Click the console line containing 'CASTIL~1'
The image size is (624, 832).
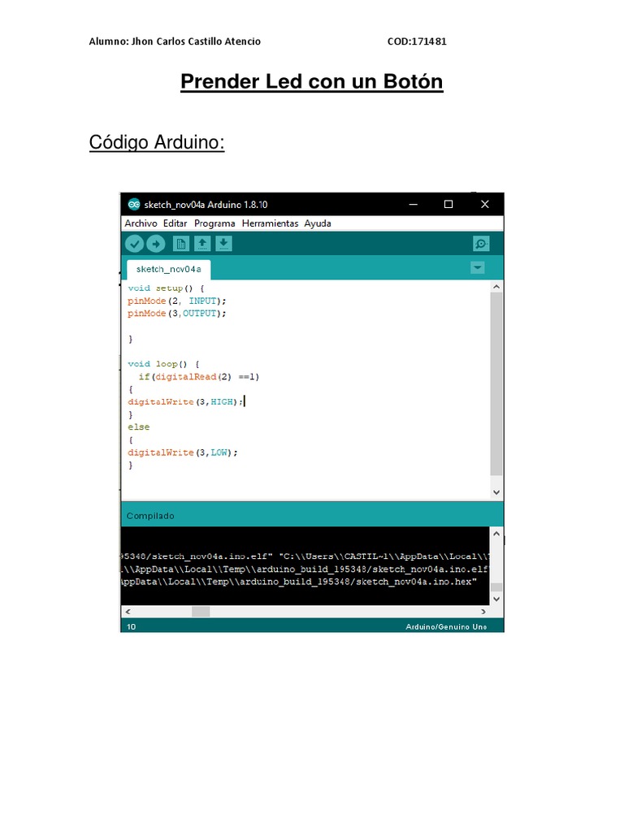(305, 557)
